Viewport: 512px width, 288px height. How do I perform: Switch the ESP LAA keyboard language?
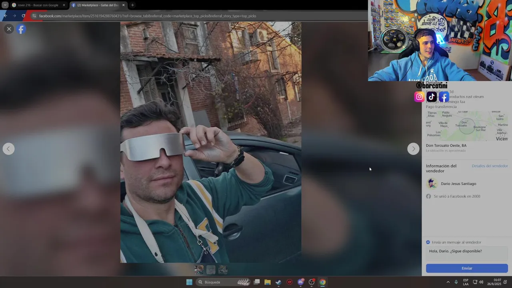coord(466,282)
